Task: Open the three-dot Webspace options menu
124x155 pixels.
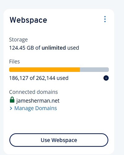Action: [105, 19]
